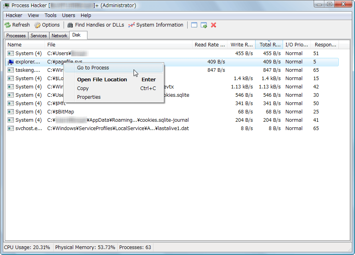Click the 8 B/s write rate value
Image resolution: width=355 pixels, height=255 pixels.
click(x=247, y=128)
